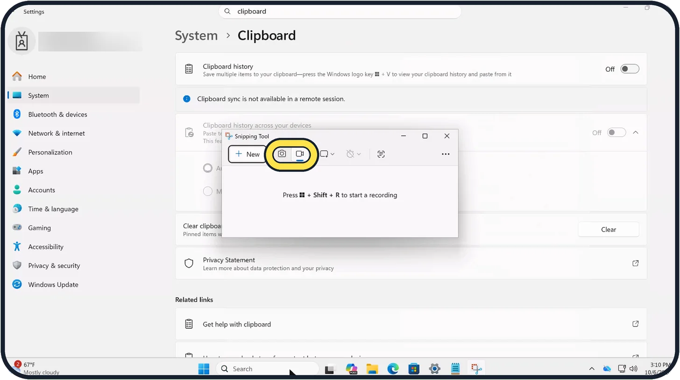Switch Snipping Tool to Record video mode
Image resolution: width=680 pixels, height=380 pixels.
pos(300,154)
